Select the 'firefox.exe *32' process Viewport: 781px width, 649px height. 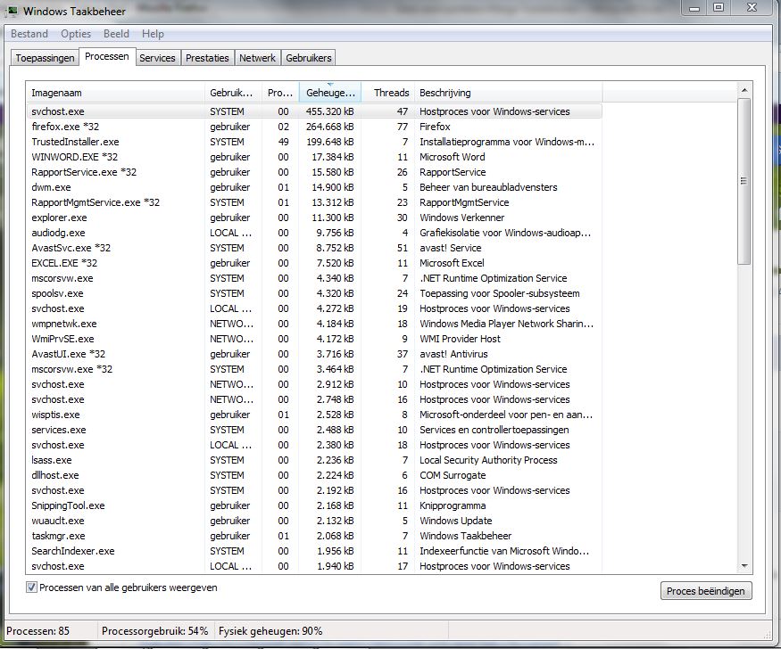[x=314, y=127]
